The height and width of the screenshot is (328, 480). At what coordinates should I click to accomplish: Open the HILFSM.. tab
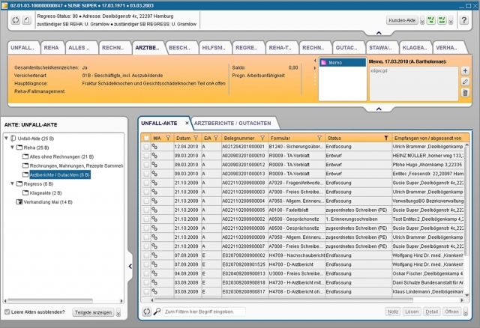(x=214, y=48)
